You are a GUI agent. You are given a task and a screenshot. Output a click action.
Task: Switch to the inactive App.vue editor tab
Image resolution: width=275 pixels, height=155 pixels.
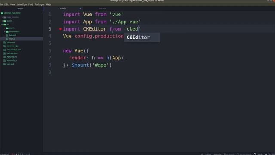pyautogui.click(x=102, y=9)
